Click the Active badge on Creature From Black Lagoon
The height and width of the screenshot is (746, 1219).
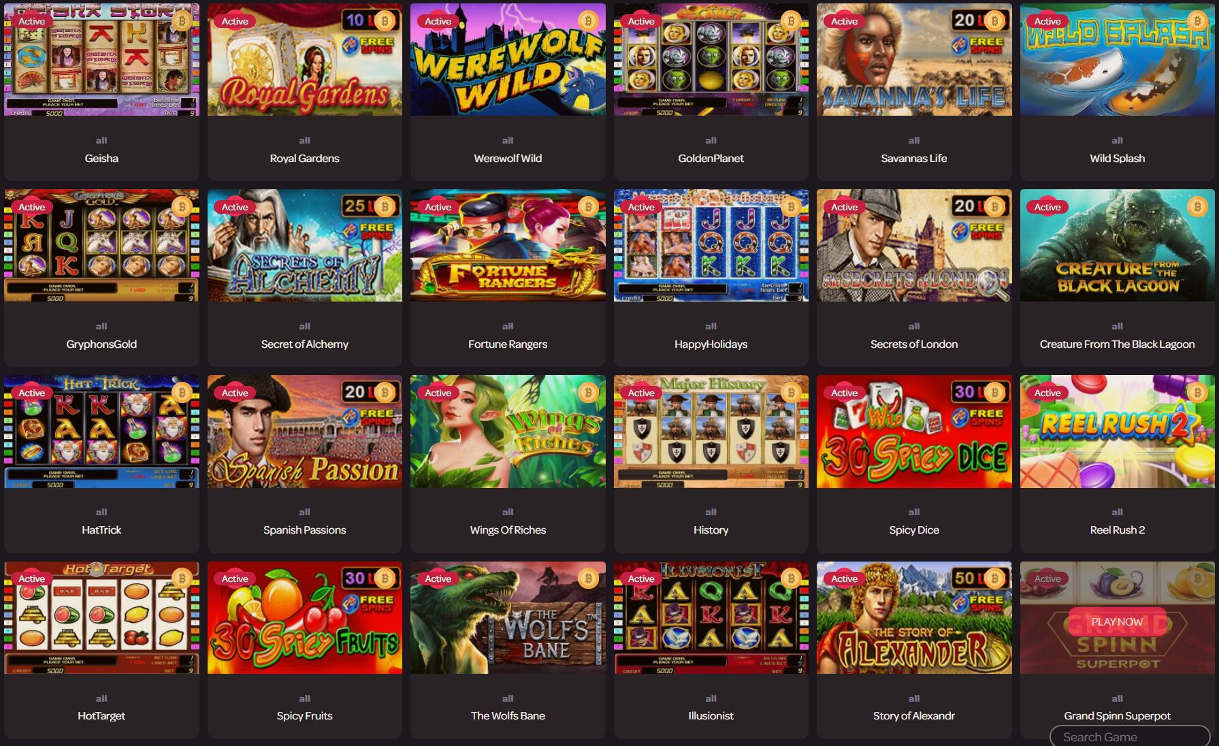tap(1047, 207)
